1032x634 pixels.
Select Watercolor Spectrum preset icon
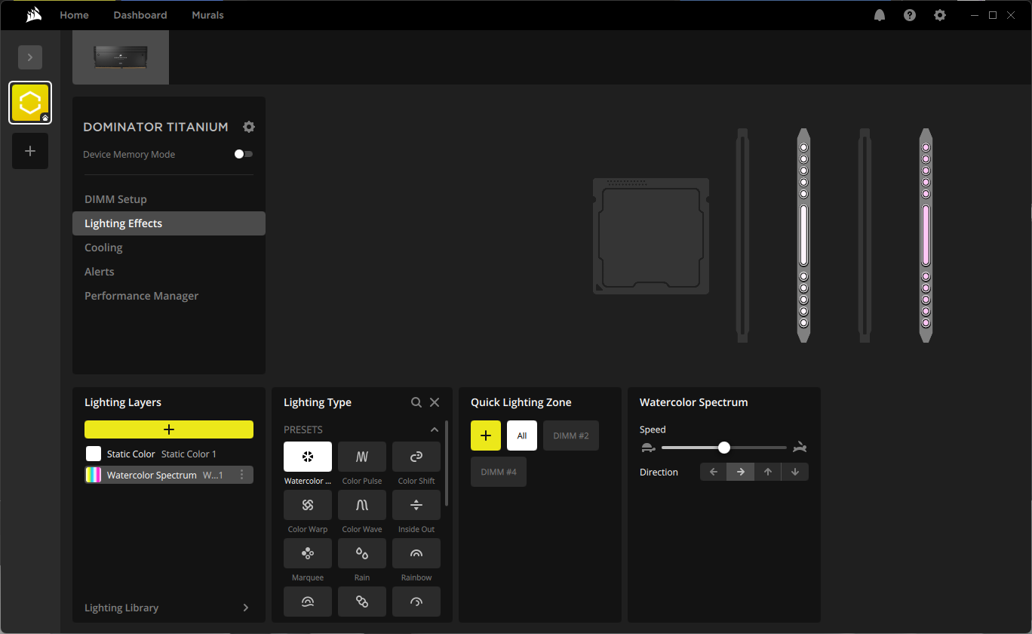(x=308, y=457)
